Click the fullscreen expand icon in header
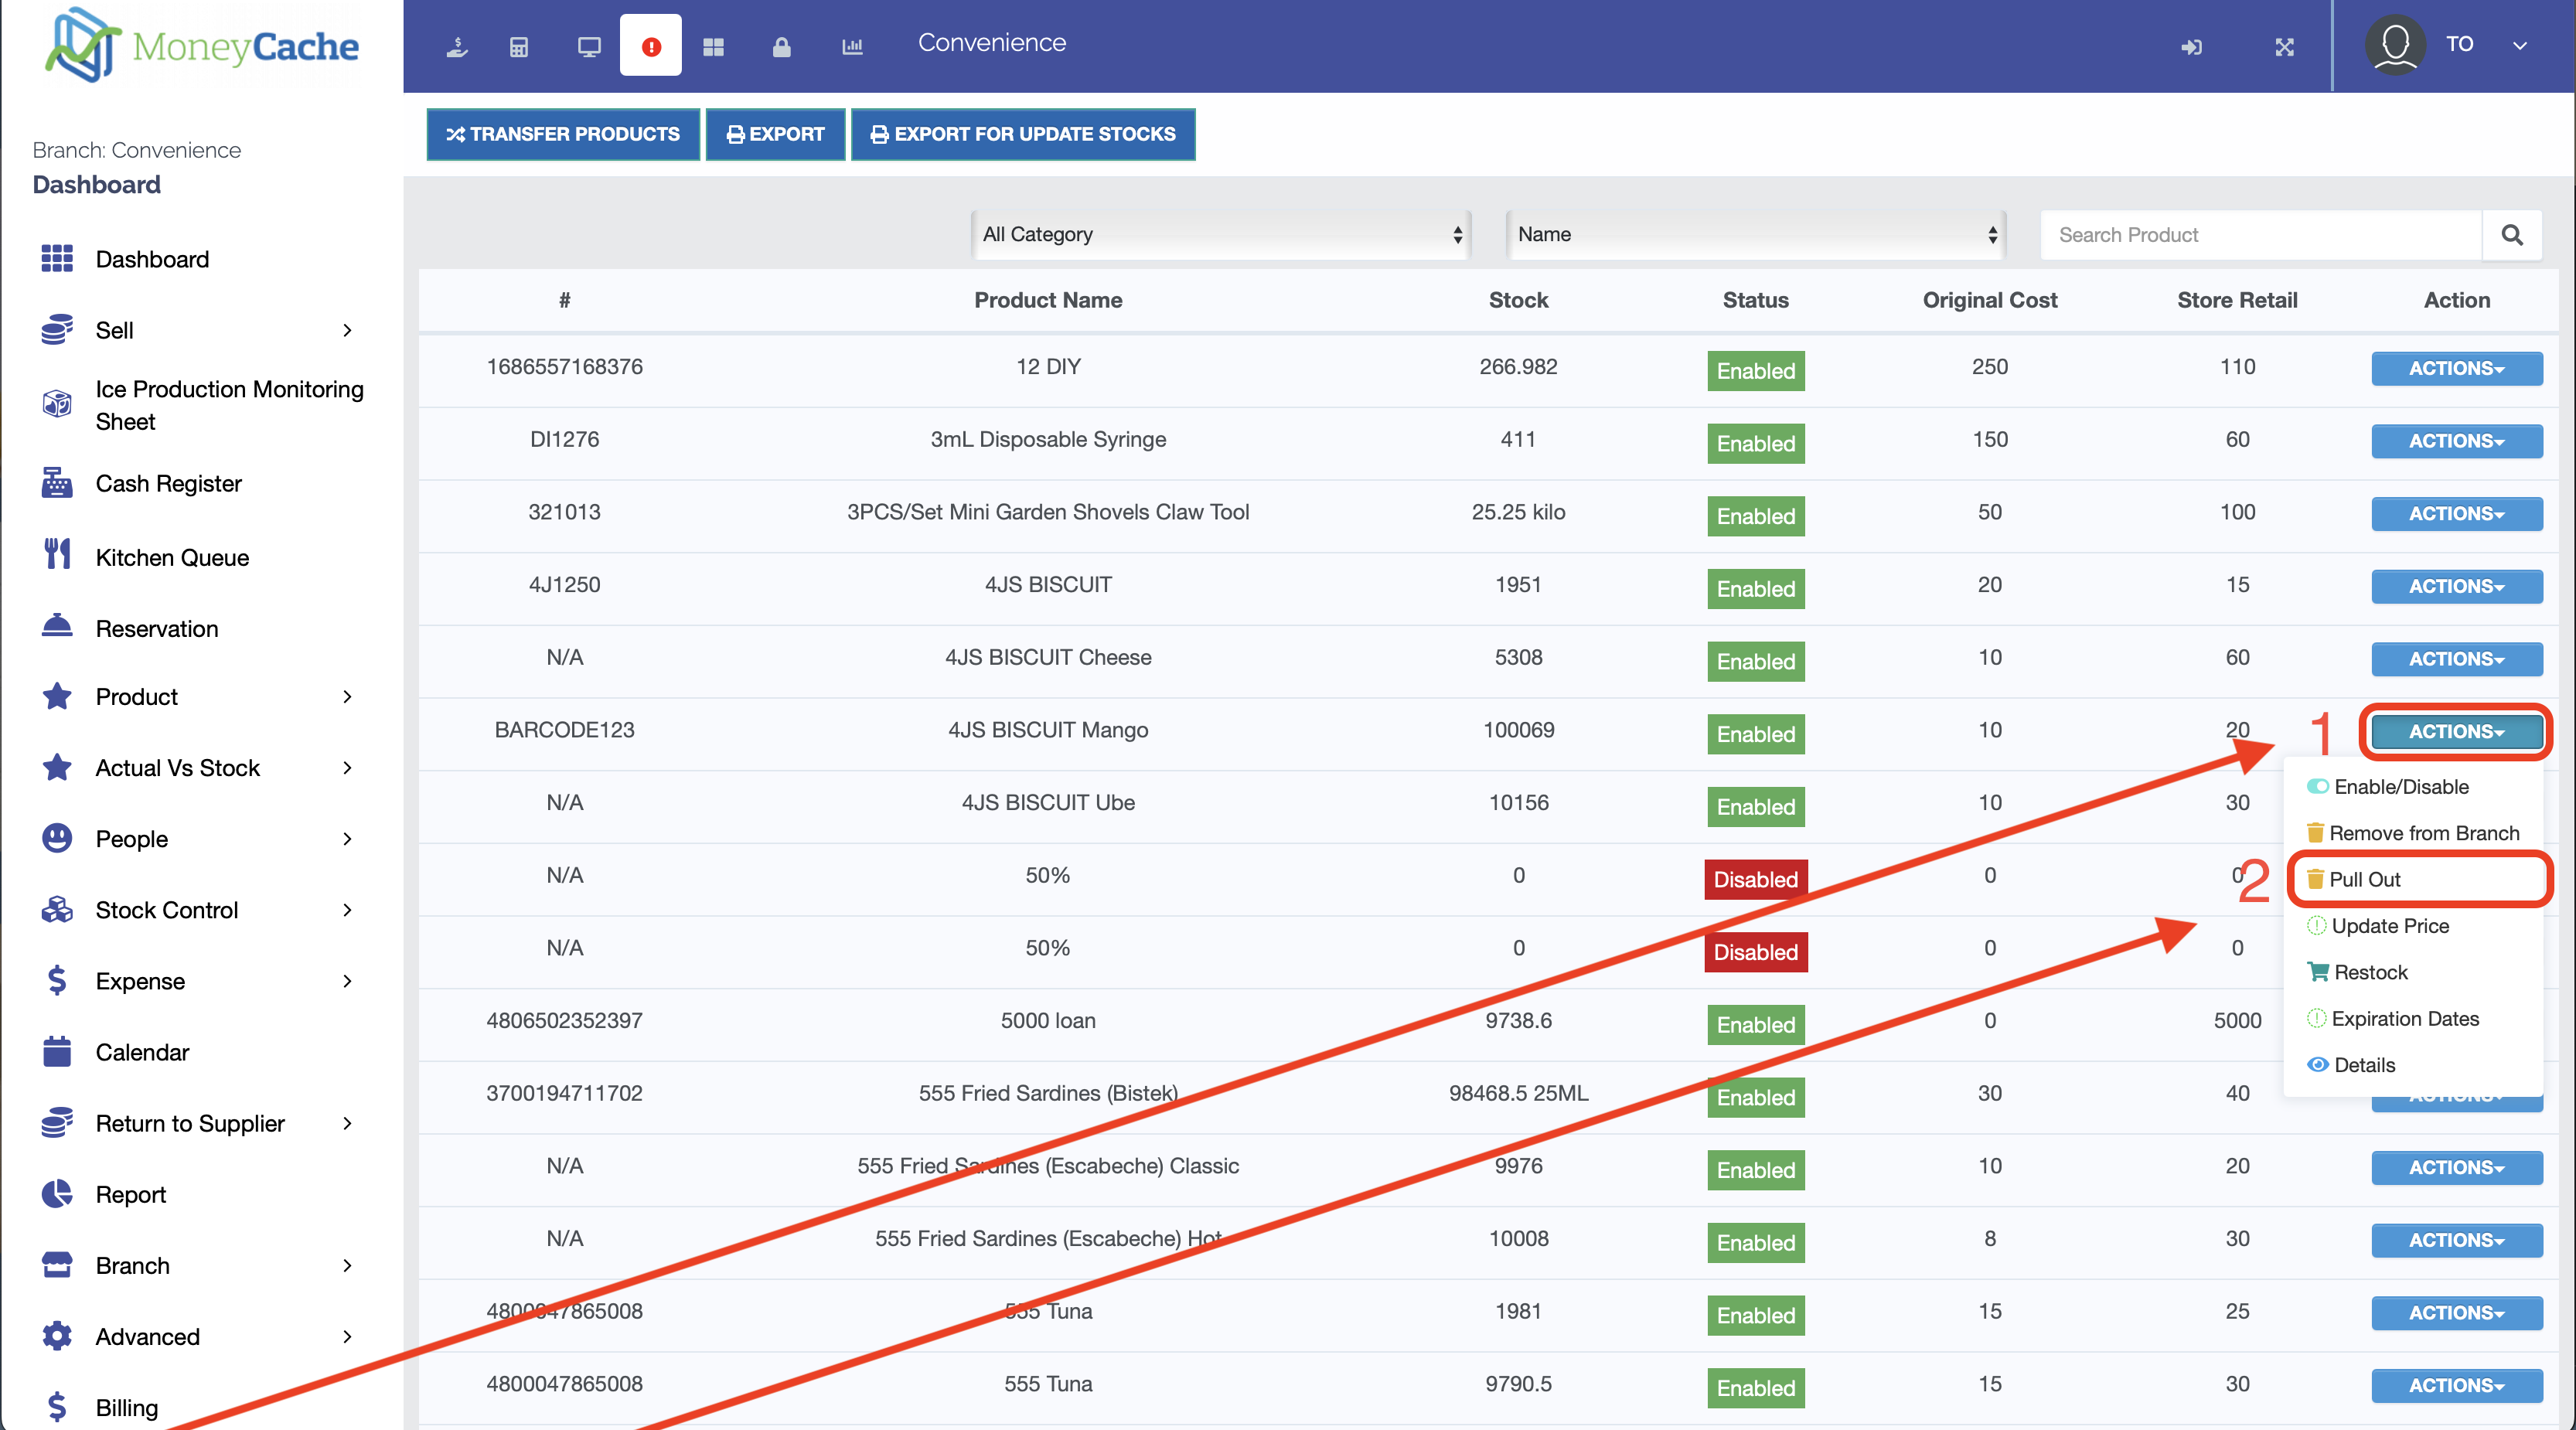The height and width of the screenshot is (1430, 2576). coord(2284,47)
